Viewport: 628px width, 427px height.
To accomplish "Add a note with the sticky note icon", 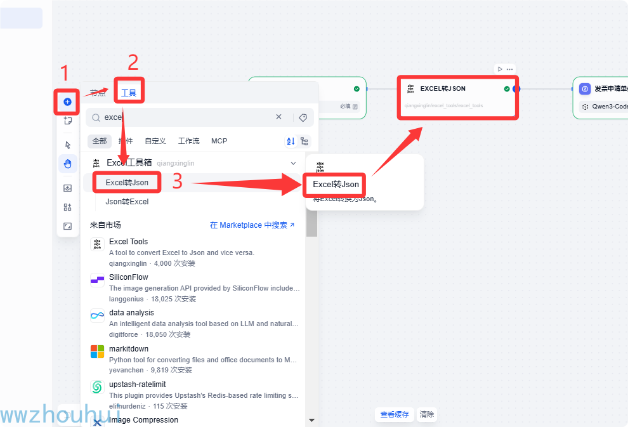I will (68, 121).
